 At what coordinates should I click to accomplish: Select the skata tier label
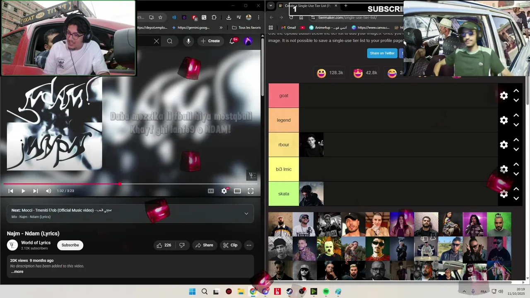pyautogui.click(x=284, y=194)
